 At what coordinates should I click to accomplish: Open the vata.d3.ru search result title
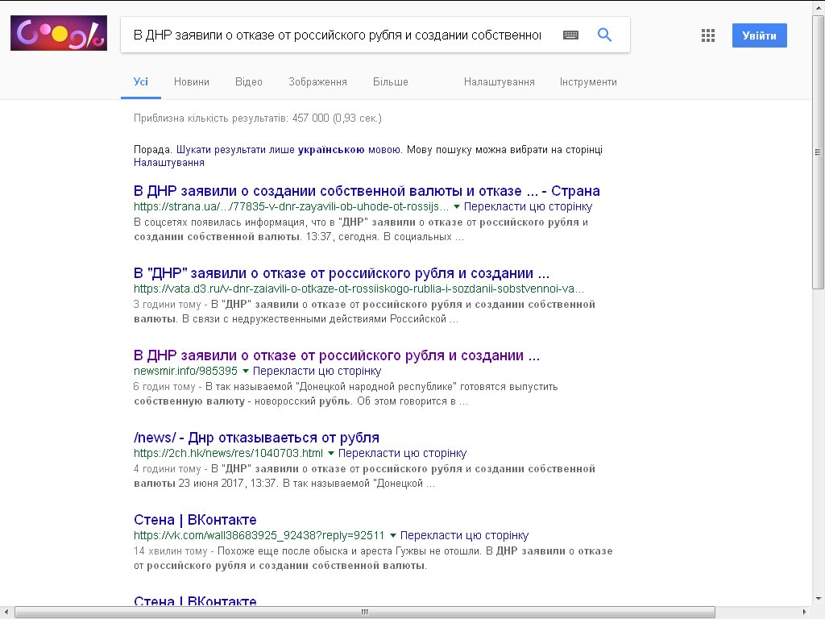[342, 273]
